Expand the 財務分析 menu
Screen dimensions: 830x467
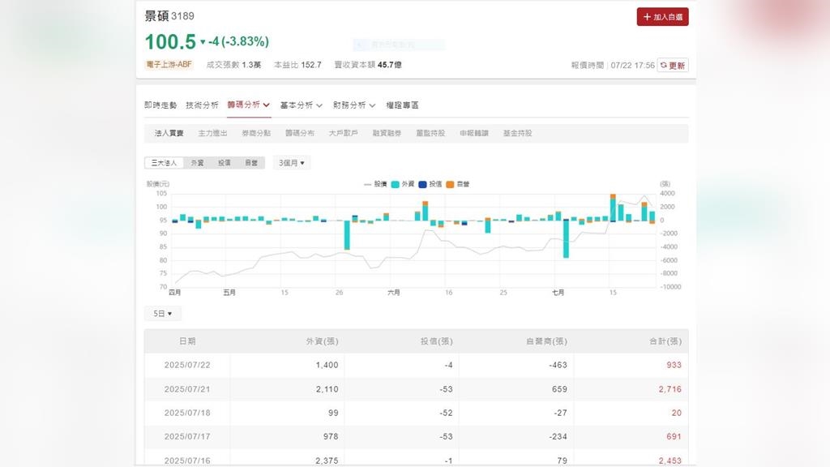click(354, 105)
